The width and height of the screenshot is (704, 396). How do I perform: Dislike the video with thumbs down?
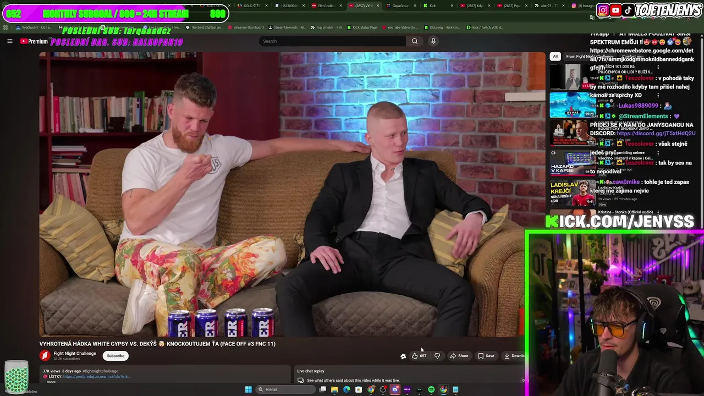437,356
